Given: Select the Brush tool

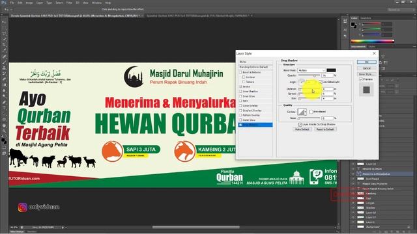Looking at the screenshot, I should point(4,62).
